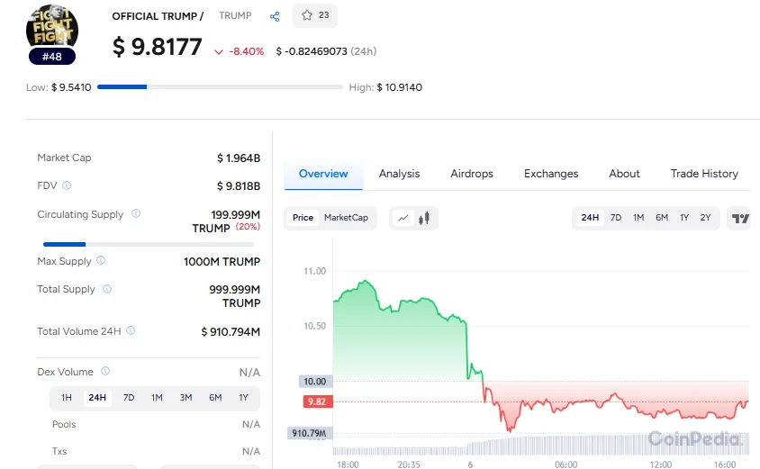Click the TRUMP ticker label
The height and width of the screenshot is (469, 760).
[x=235, y=15]
